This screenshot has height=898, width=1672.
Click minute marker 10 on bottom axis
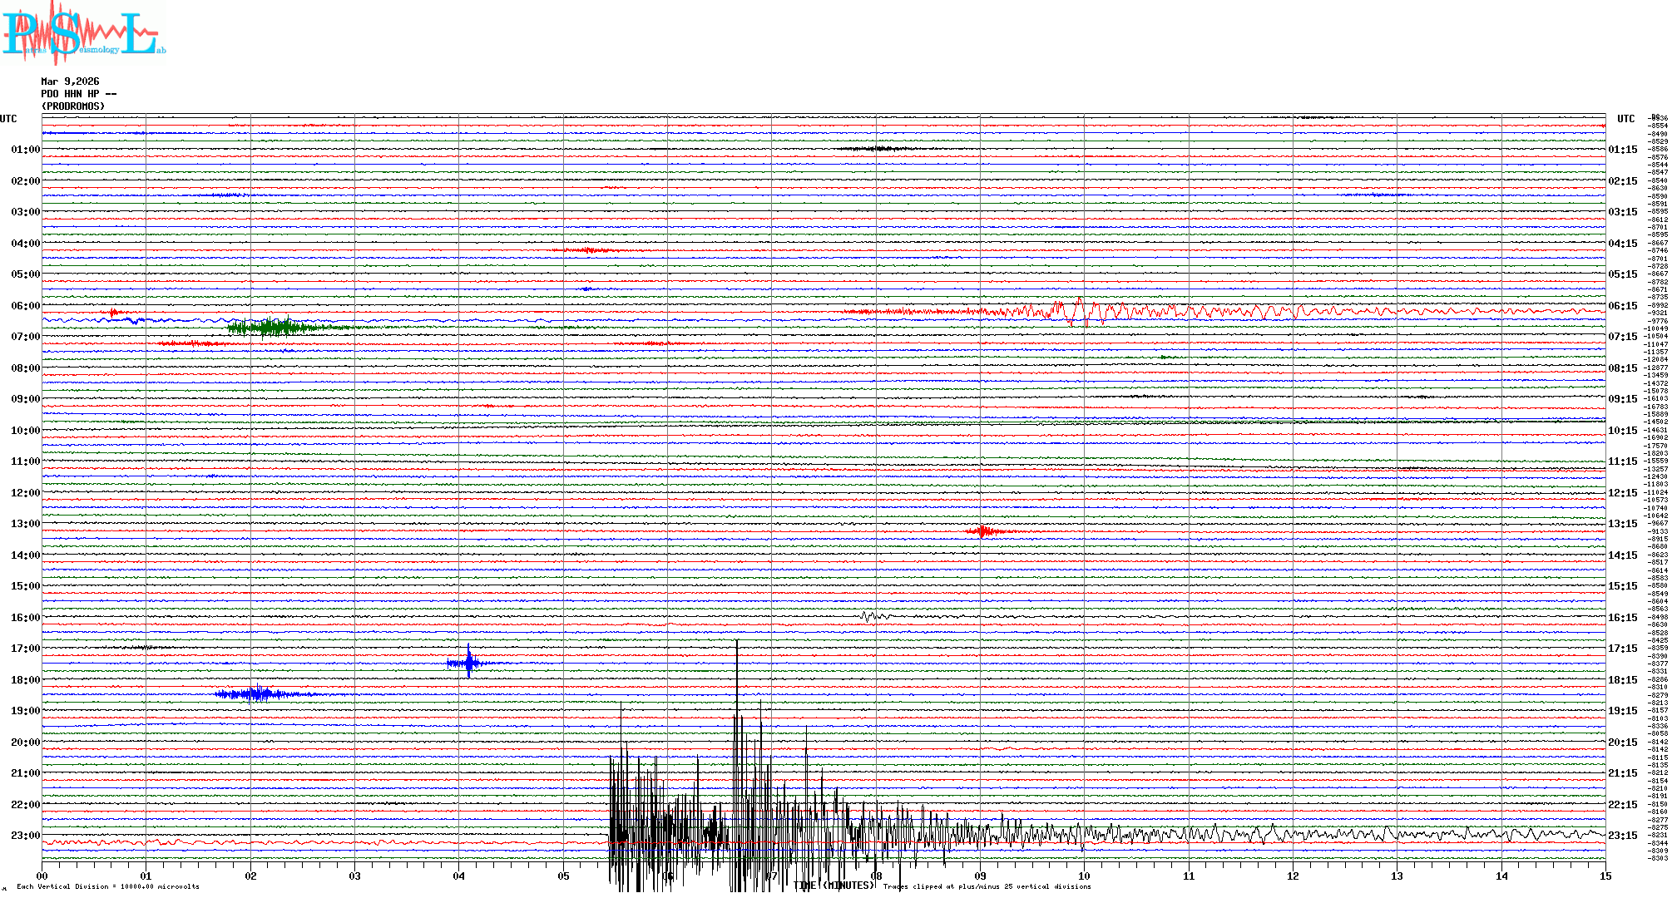click(1084, 876)
